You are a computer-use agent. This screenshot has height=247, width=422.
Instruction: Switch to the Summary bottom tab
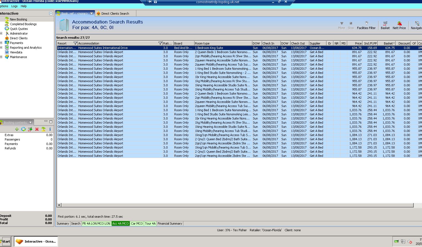[63, 223]
